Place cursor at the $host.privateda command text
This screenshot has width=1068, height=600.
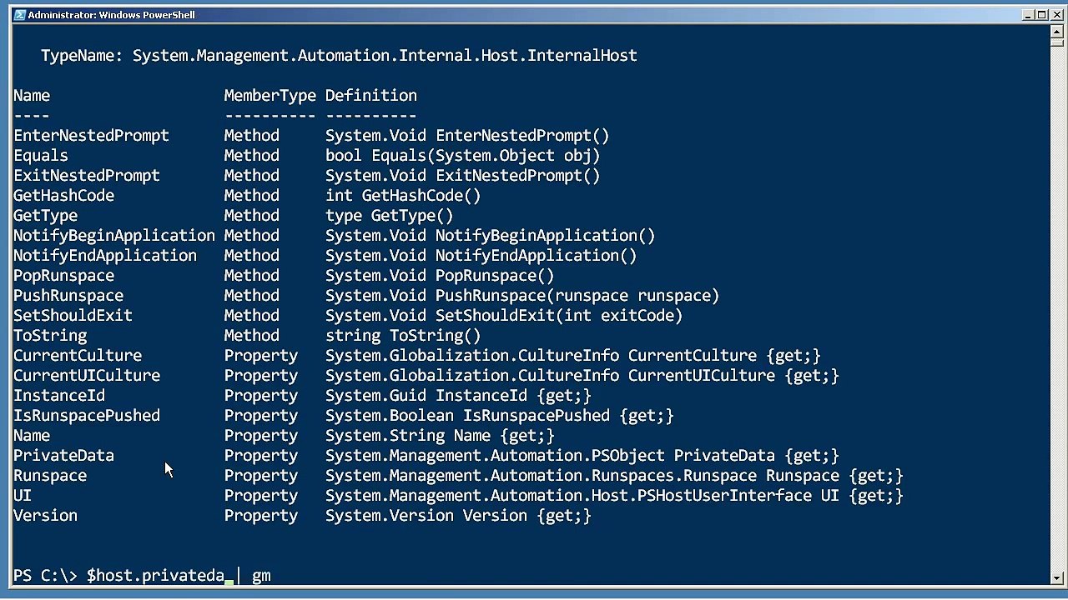(x=155, y=575)
